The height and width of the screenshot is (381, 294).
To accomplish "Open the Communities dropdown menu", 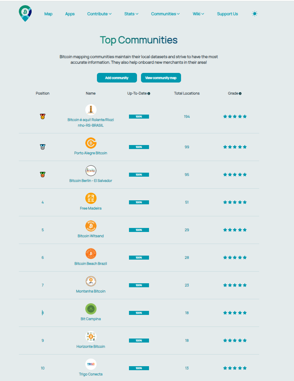I will [x=165, y=14].
